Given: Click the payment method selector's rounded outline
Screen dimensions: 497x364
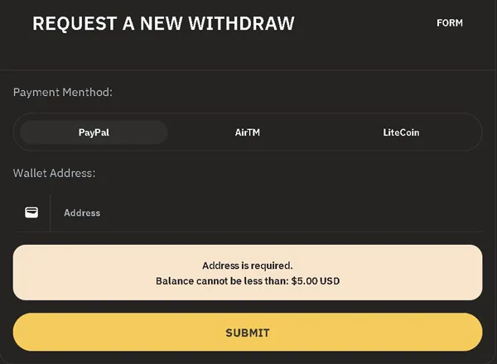Looking at the screenshot, I should (x=248, y=115).
